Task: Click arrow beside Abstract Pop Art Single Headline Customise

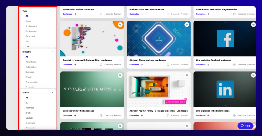Action: coord(208,14)
